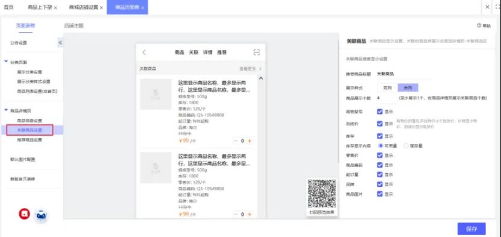Open the 帮助 help icon
The height and width of the screenshot is (237, 501).
pyautogui.click(x=484, y=26)
